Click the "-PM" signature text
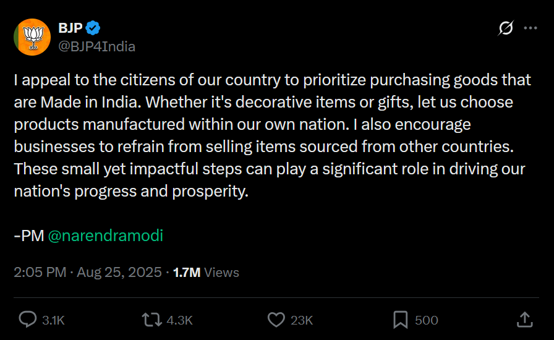Image resolution: width=554 pixels, height=340 pixels. pos(28,236)
